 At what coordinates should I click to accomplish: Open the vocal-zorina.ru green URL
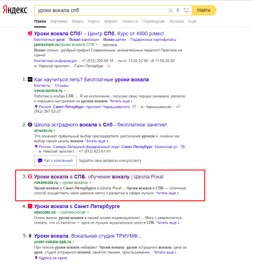[x=49, y=91]
